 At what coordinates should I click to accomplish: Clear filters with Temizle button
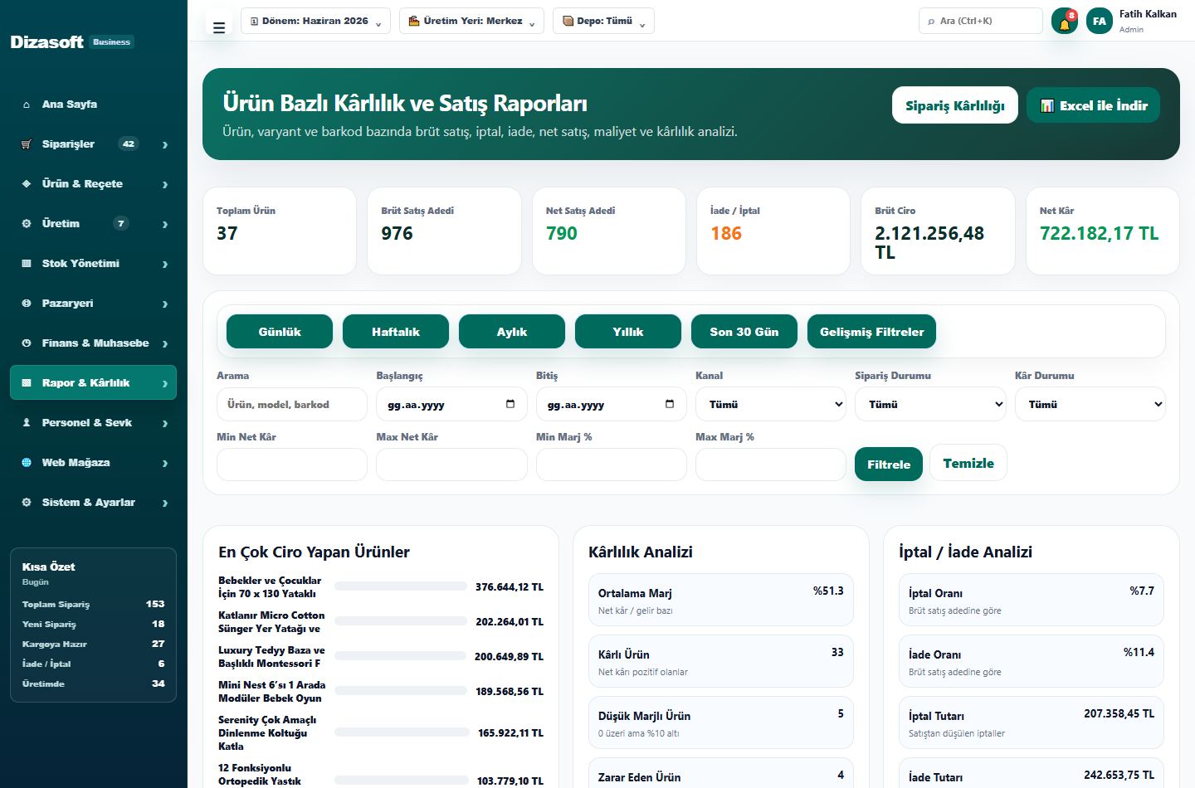[x=968, y=463]
